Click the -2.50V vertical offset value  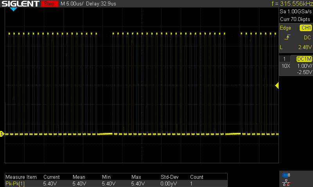click(x=304, y=72)
